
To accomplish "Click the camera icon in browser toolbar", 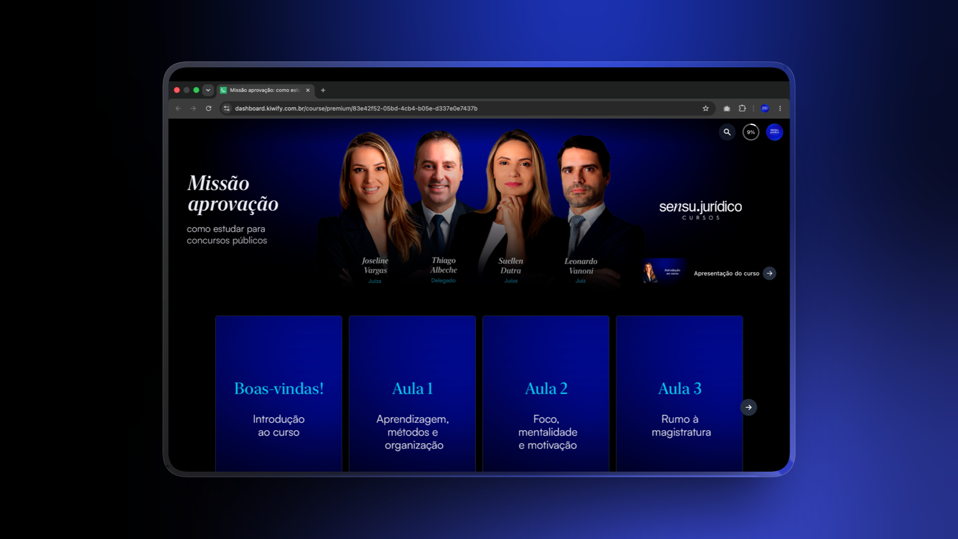I will pyautogui.click(x=726, y=108).
